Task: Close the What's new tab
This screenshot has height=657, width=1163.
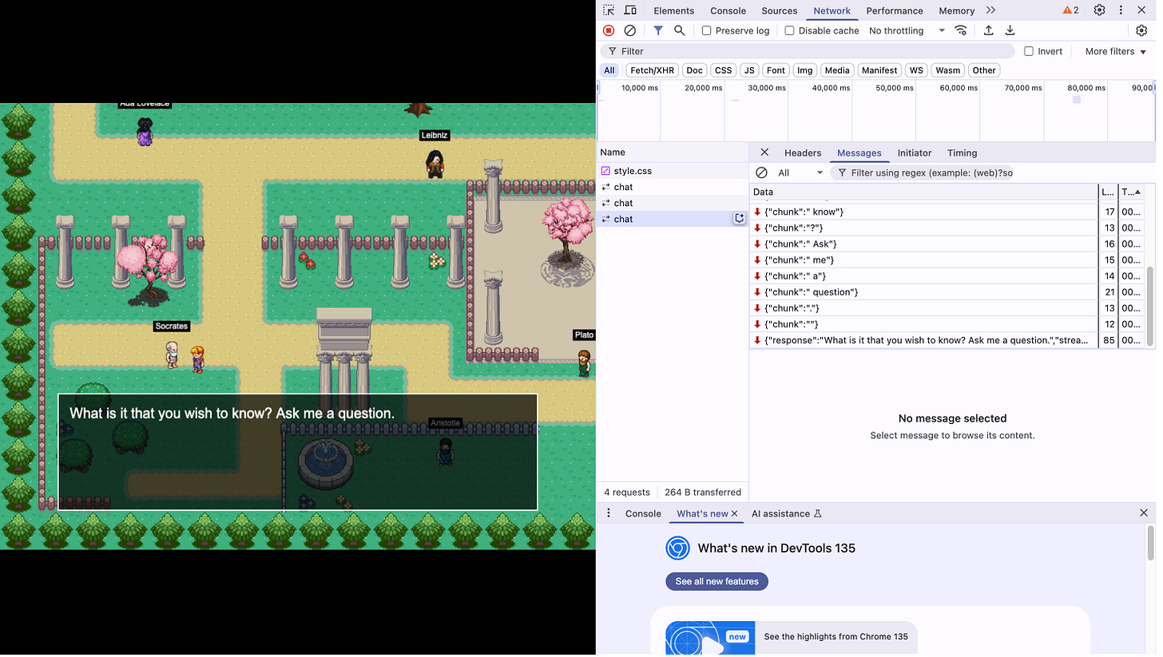Action: pyautogui.click(x=735, y=513)
